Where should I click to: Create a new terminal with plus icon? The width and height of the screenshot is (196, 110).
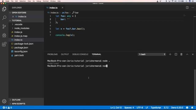tap(170, 54)
